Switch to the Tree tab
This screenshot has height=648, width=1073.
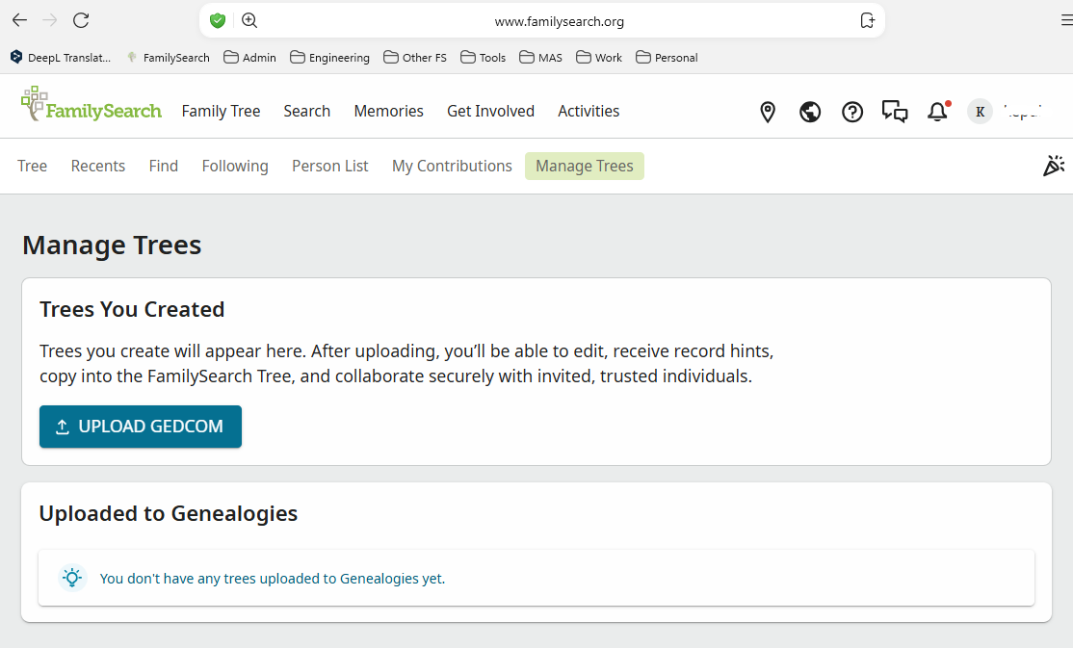[x=32, y=167]
